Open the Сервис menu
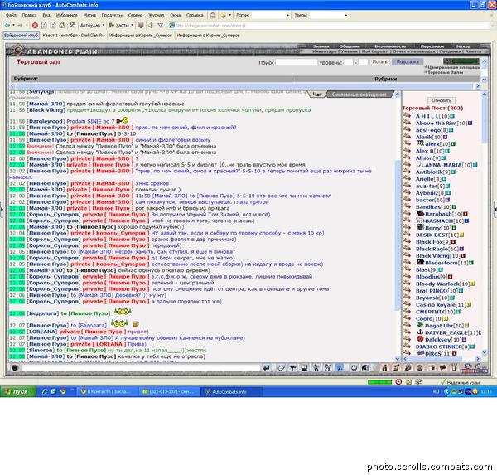Image resolution: width=497 pixels, height=475 pixels. (135, 15)
